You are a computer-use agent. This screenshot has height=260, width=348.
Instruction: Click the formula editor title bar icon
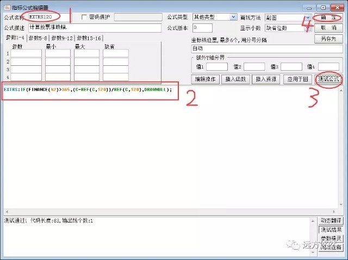[7, 8]
